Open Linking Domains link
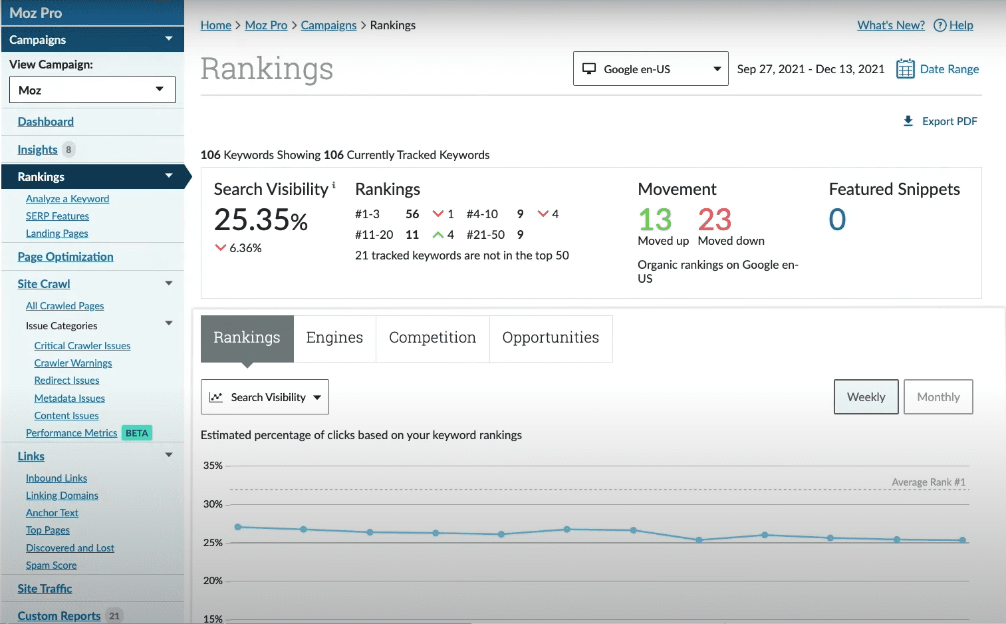Image resolution: width=1006 pixels, height=624 pixels. [x=62, y=496]
